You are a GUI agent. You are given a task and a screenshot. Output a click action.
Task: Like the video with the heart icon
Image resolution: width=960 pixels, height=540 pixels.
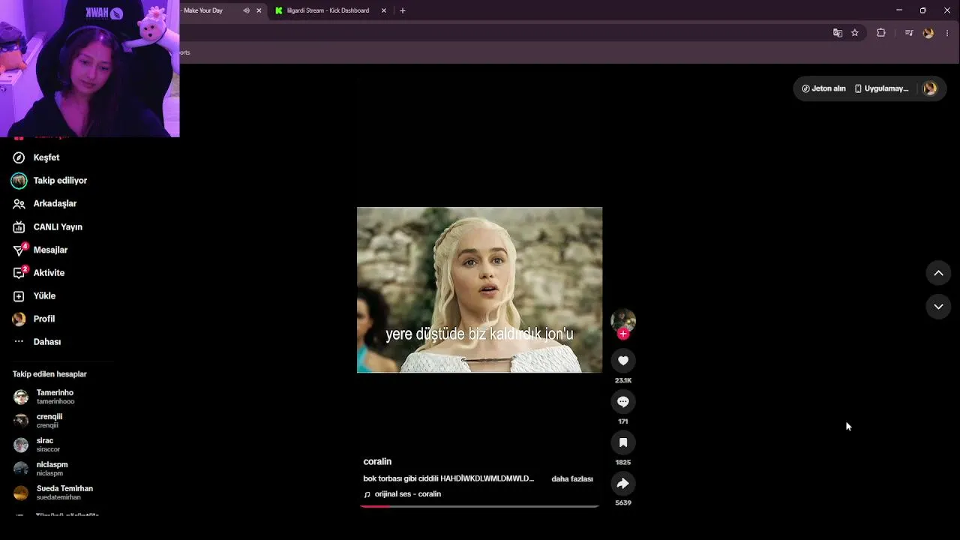(x=623, y=361)
